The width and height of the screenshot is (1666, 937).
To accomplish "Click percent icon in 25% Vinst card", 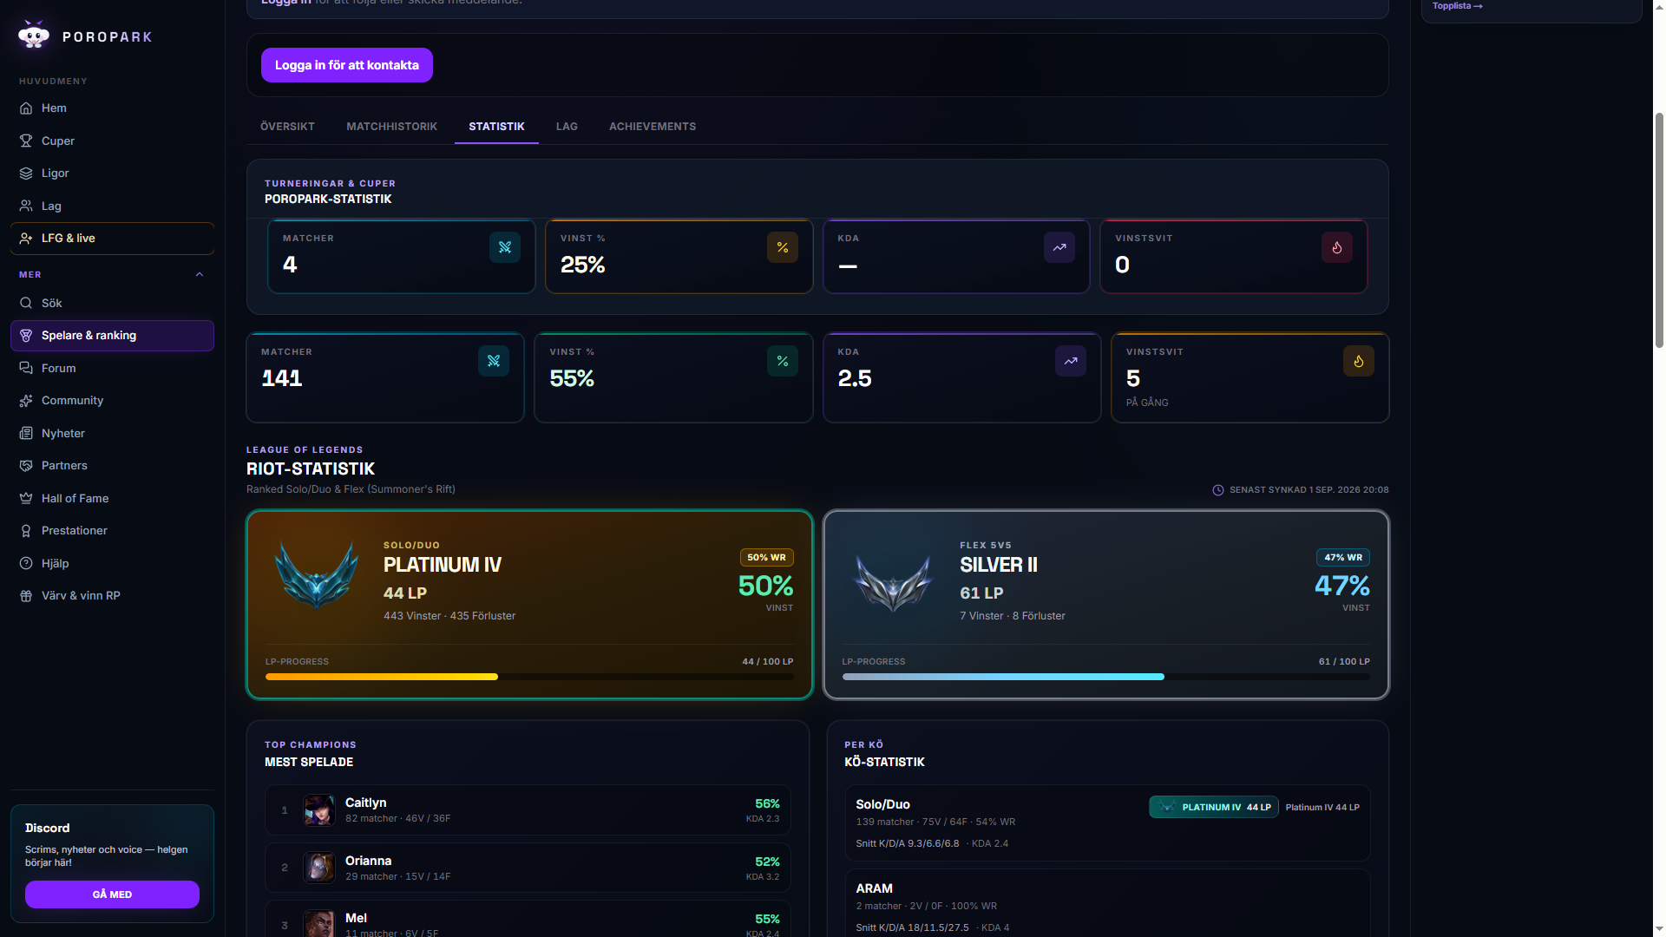I will (783, 247).
